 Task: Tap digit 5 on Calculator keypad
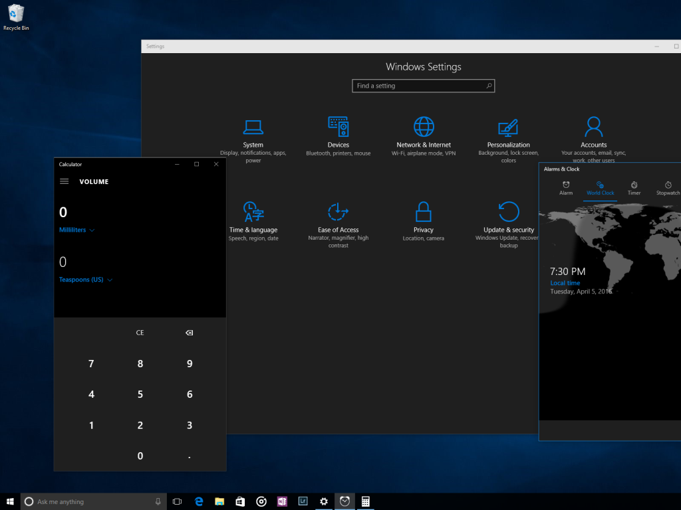click(x=140, y=394)
